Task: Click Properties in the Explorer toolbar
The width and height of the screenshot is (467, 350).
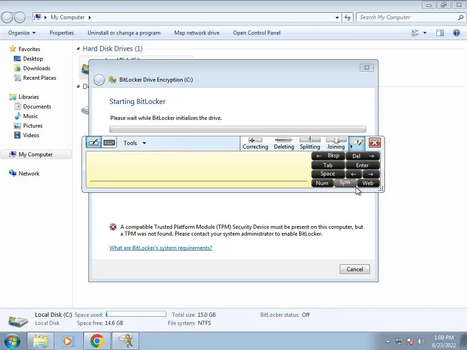Action: 62,33
